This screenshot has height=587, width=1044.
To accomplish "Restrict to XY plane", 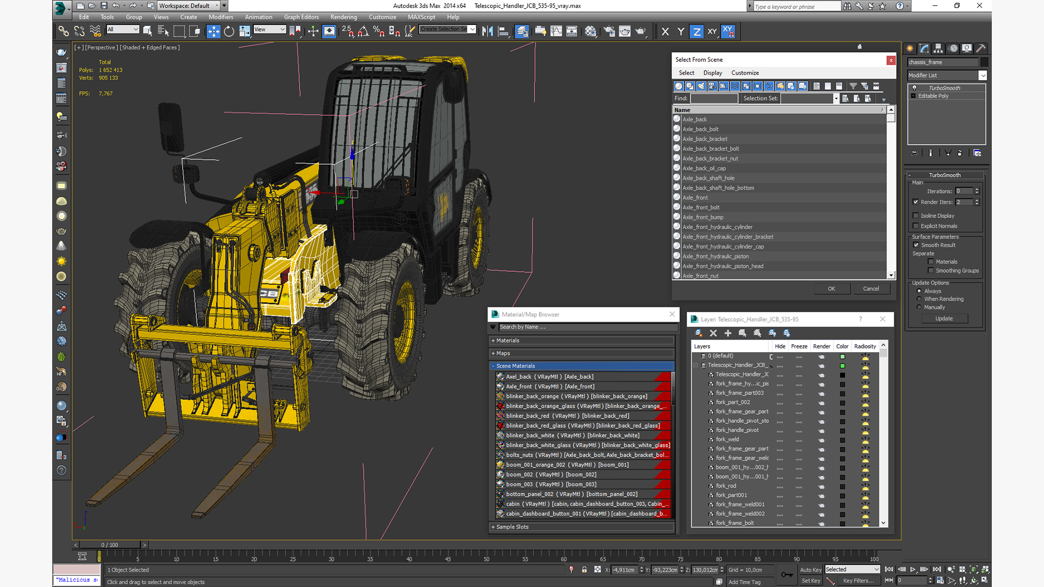I will pos(712,32).
